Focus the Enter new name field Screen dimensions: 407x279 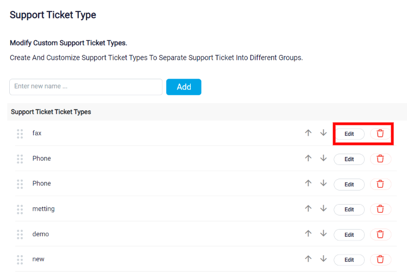click(86, 87)
